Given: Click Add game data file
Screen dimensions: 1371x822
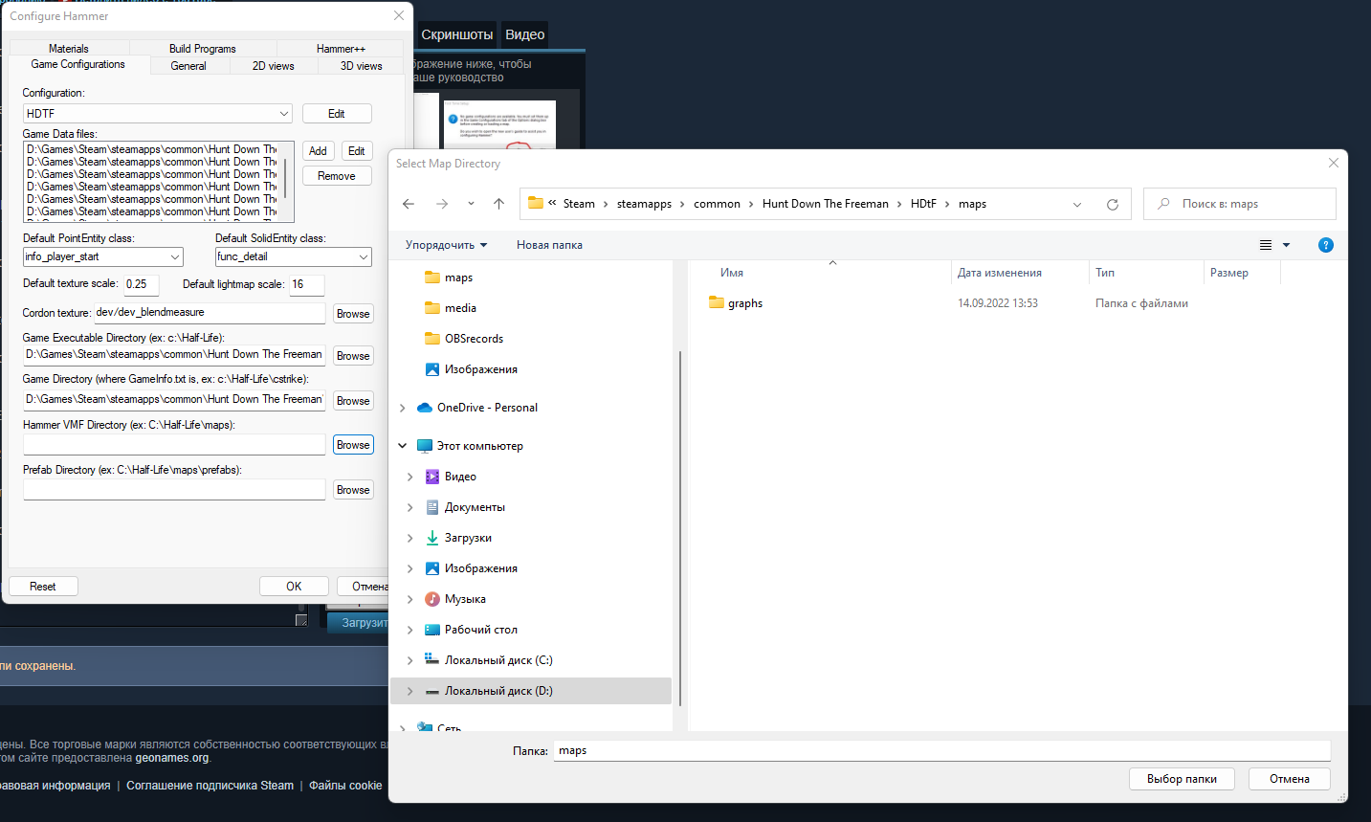Looking at the screenshot, I should (318, 151).
